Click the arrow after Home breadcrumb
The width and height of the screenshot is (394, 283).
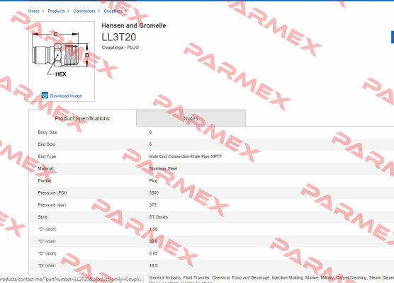pos(43,11)
